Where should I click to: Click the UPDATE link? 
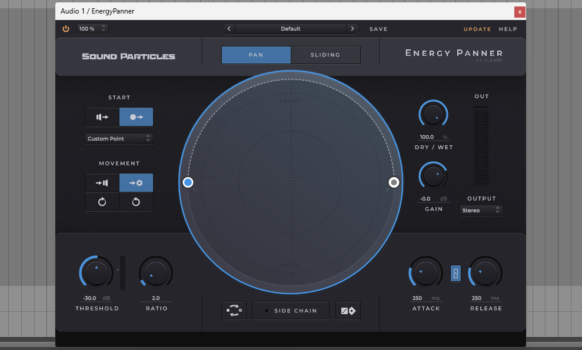pos(477,29)
